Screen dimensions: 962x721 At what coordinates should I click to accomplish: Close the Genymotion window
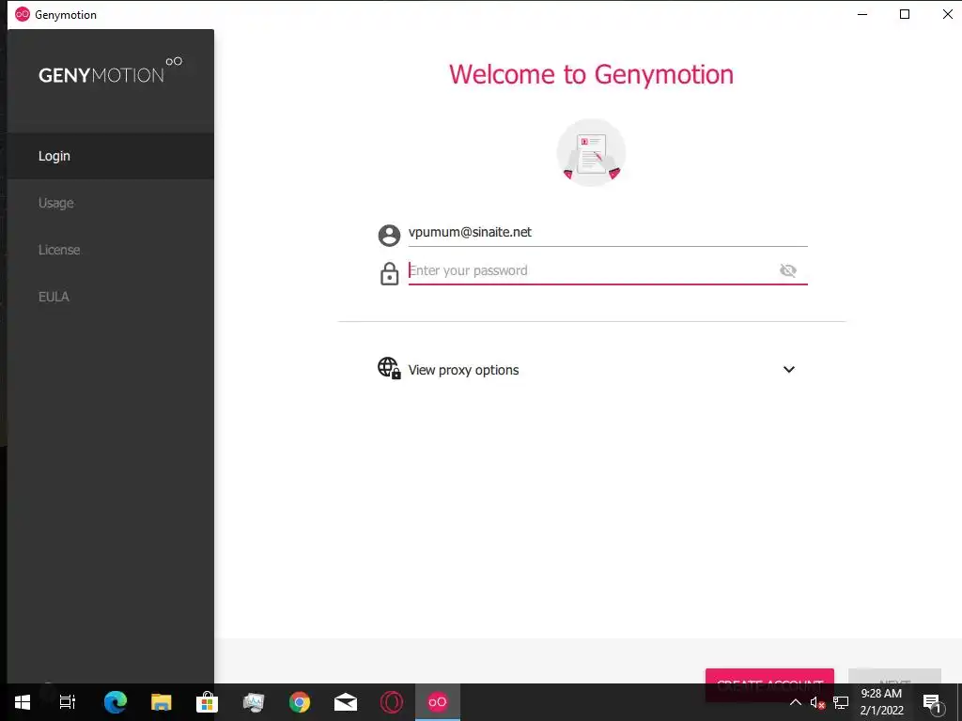pyautogui.click(x=947, y=14)
